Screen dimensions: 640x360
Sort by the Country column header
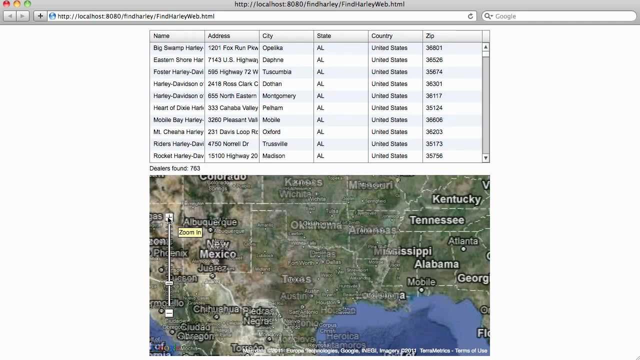pos(395,36)
